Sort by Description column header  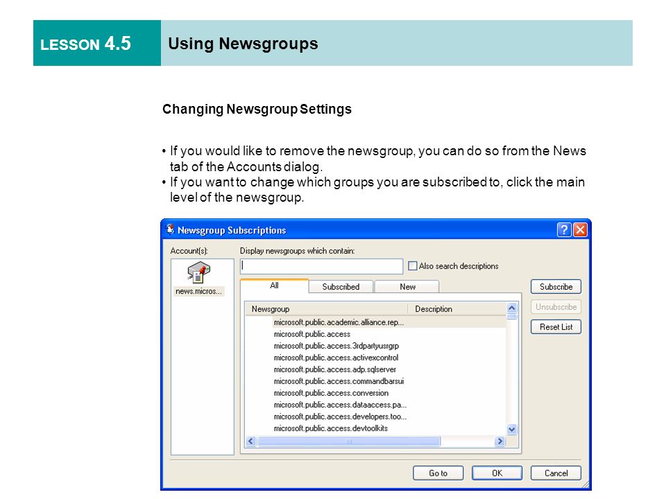[457, 309]
